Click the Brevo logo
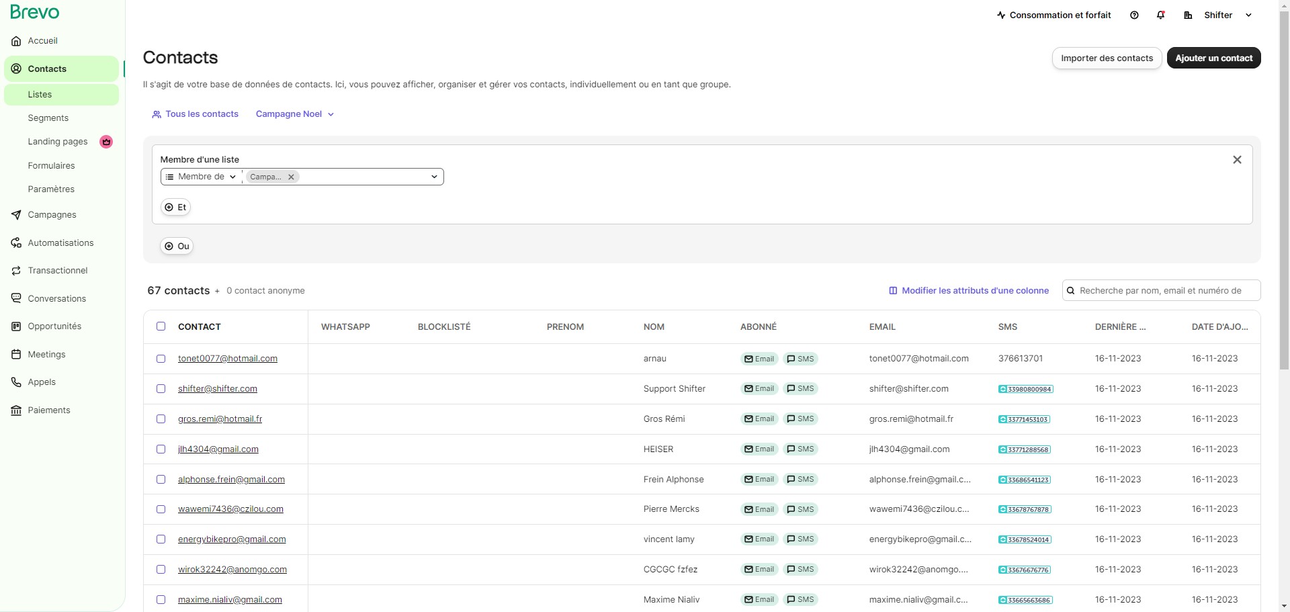This screenshot has width=1290, height=612. (35, 12)
